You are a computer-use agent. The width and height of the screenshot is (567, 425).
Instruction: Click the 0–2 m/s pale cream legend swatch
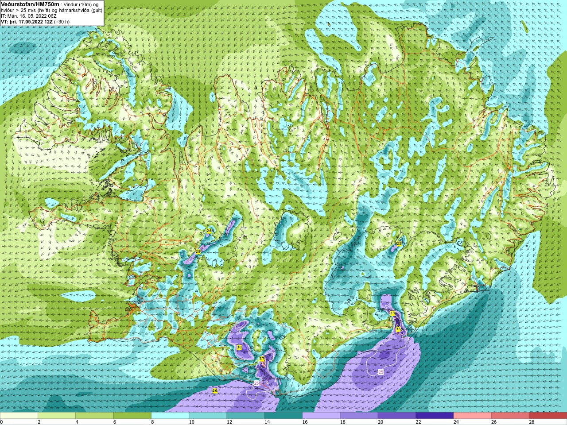[x=19, y=416]
